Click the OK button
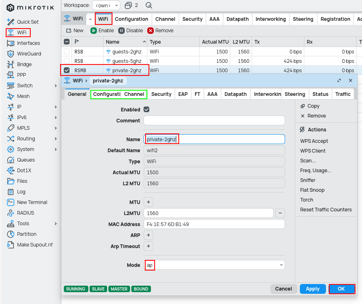362x304 pixels. tap(342, 289)
